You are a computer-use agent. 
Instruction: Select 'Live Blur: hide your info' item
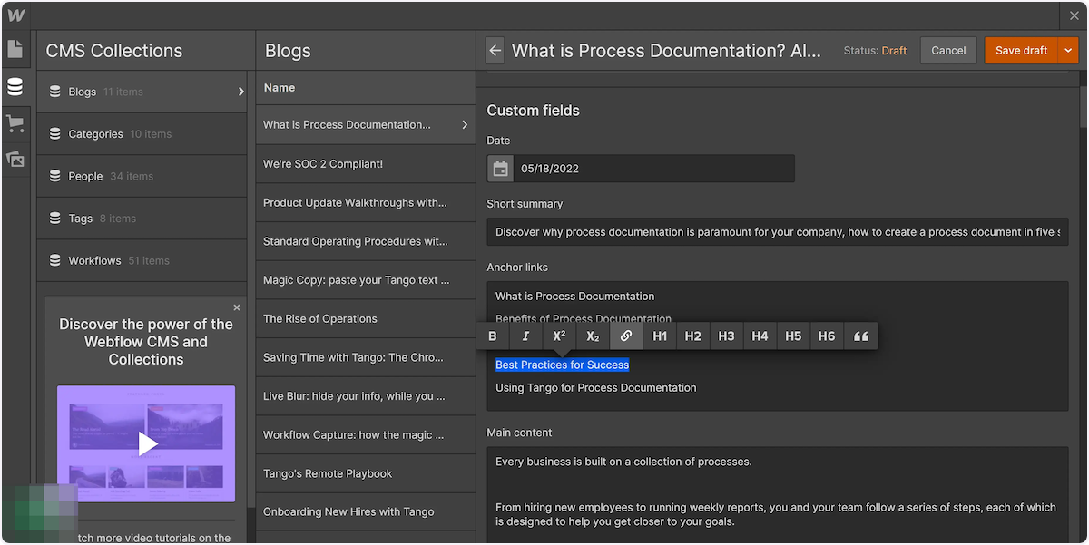click(366, 396)
